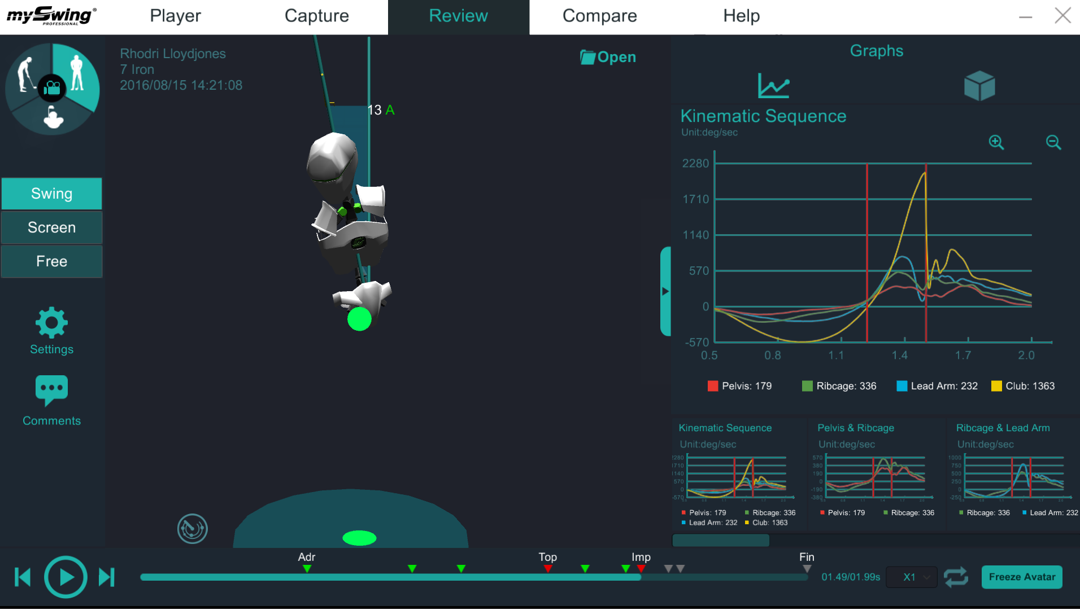
Task: Open the Help tab
Action: click(742, 16)
